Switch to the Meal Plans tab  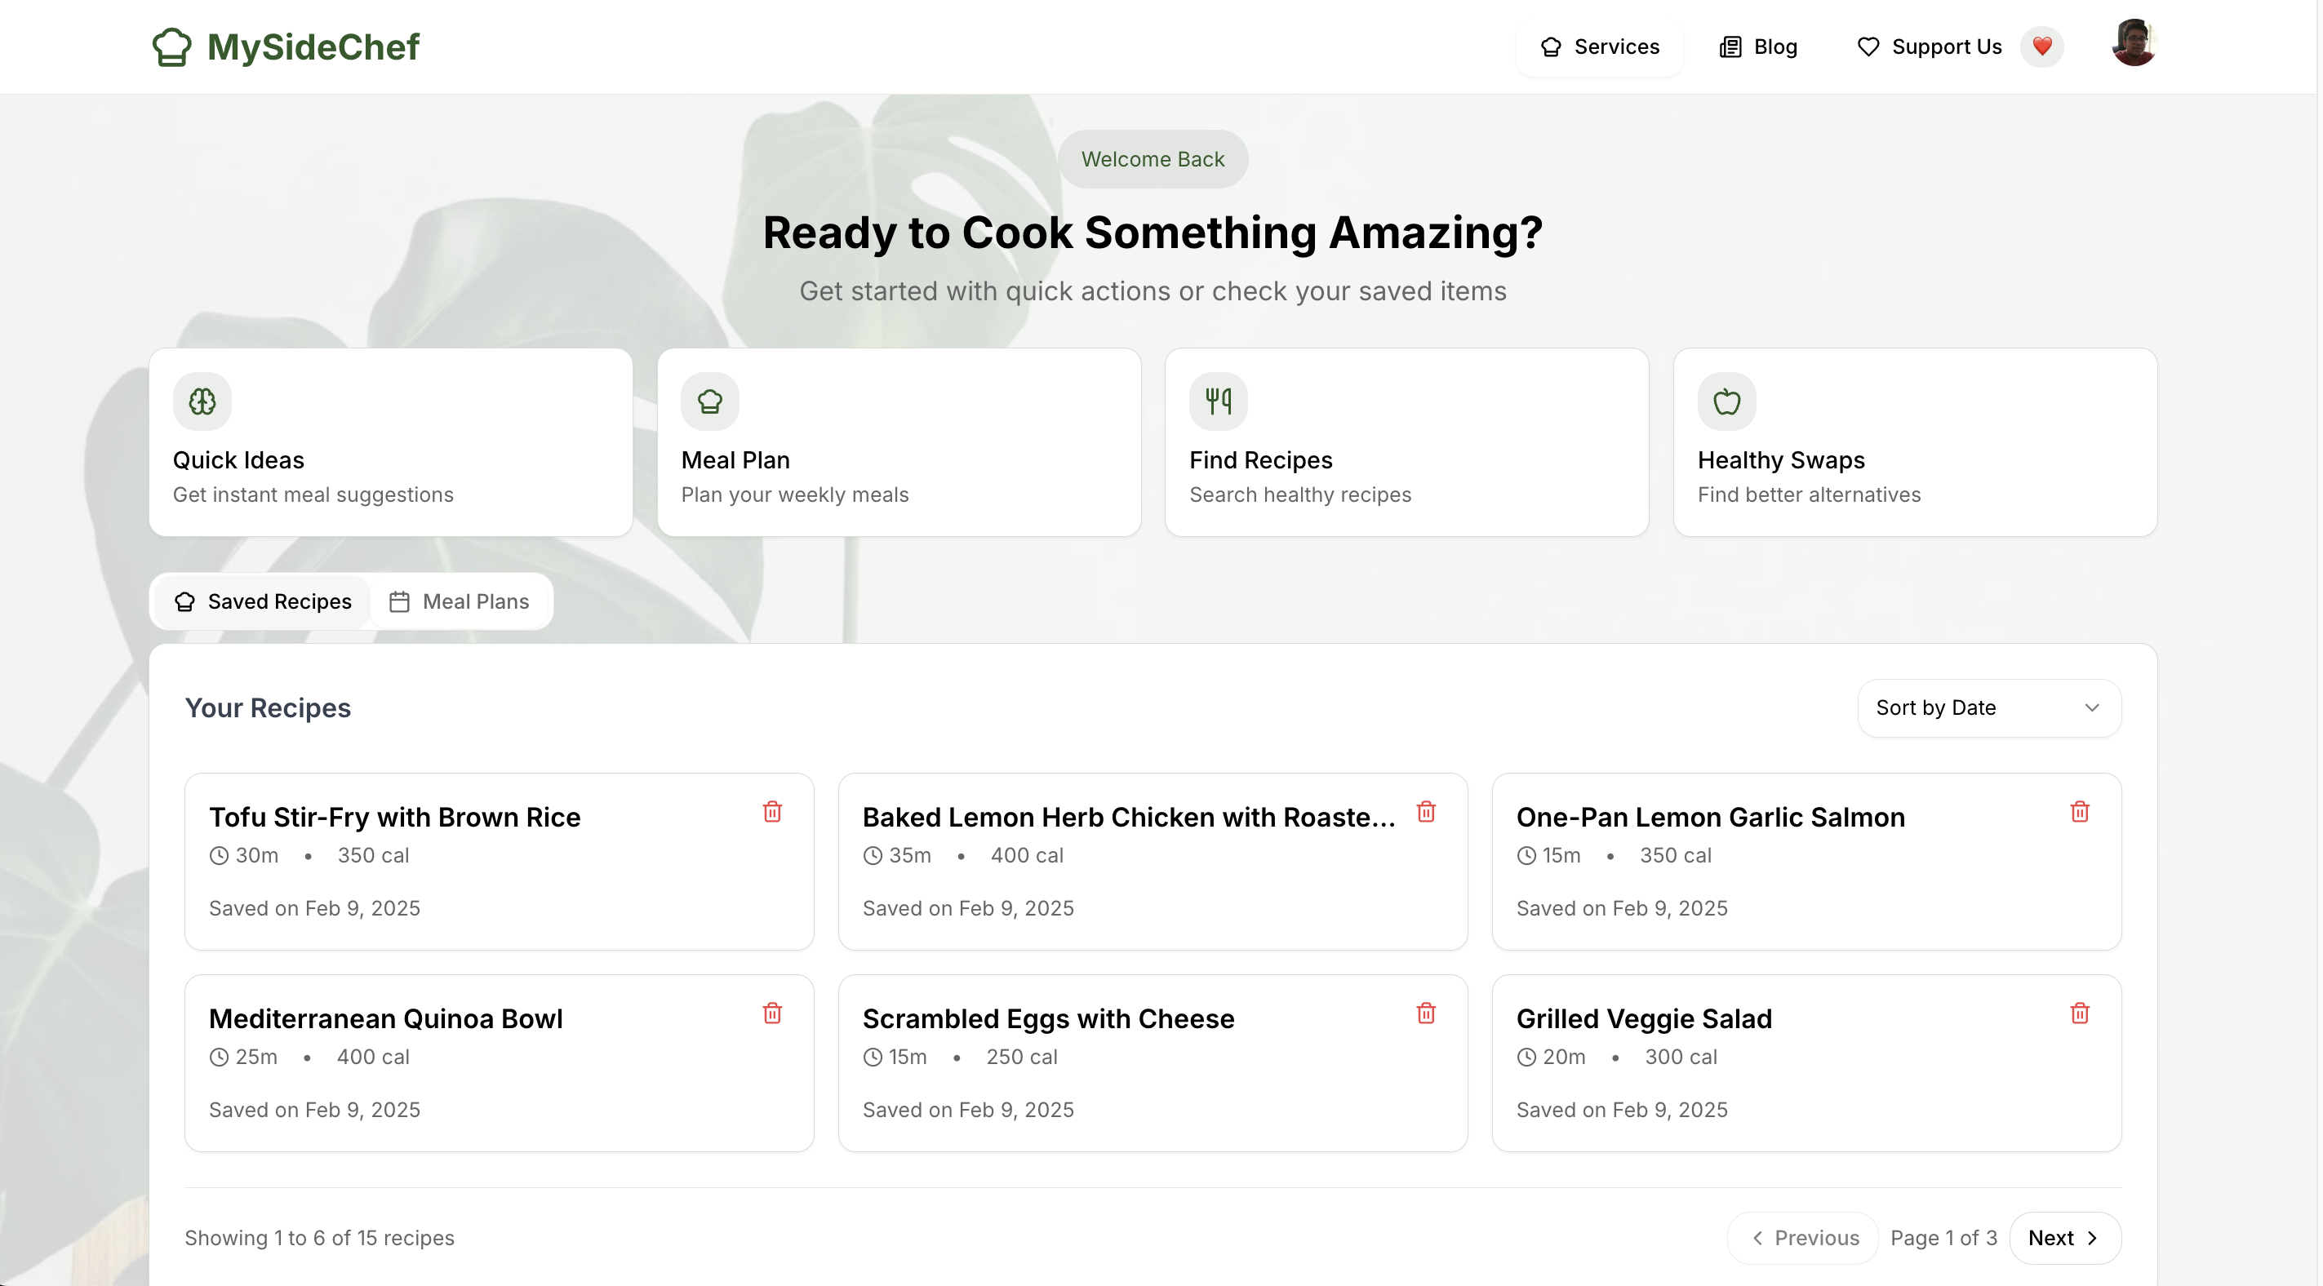click(460, 601)
